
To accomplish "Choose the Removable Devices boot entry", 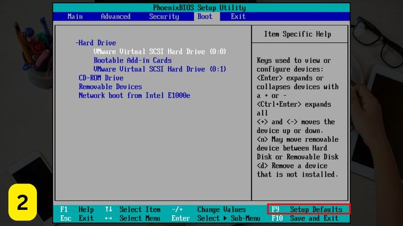I will click(x=111, y=87).
